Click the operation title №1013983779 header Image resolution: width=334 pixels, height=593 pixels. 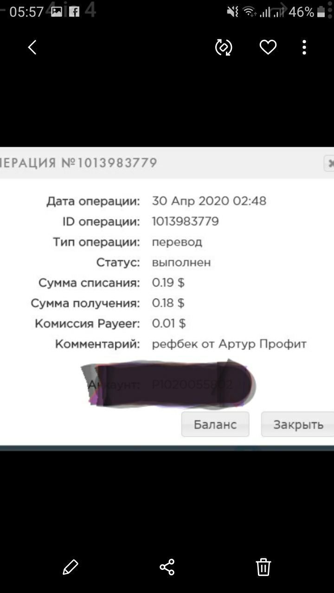[x=78, y=163]
